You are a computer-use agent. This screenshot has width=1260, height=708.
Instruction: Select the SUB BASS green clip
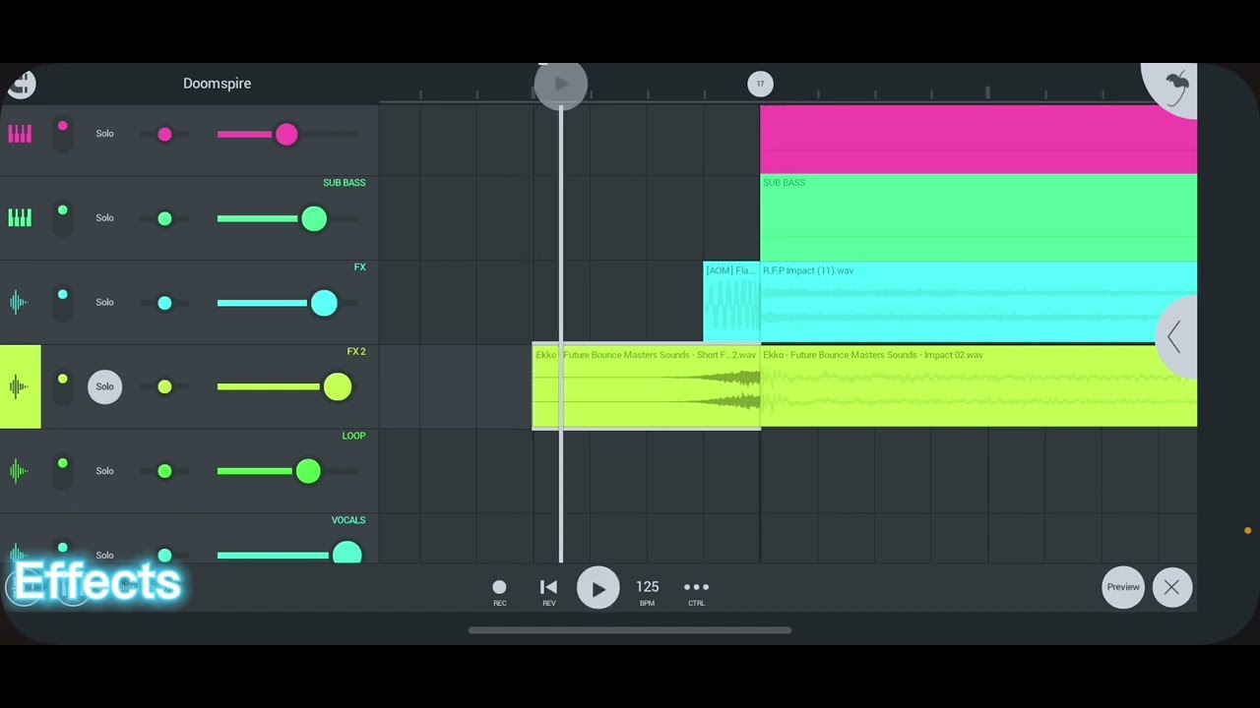tap(978, 217)
